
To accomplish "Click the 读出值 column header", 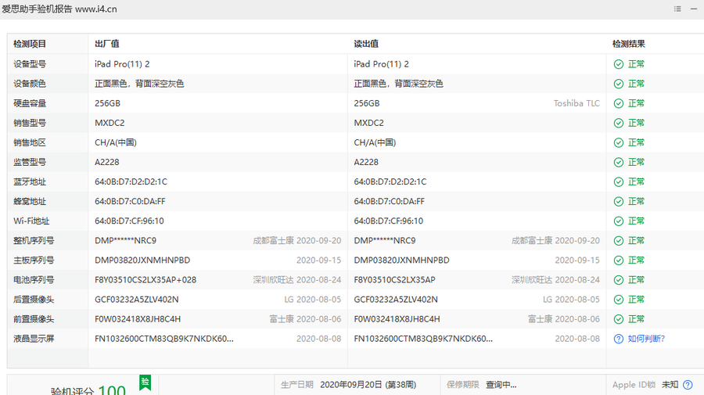I will point(366,44).
